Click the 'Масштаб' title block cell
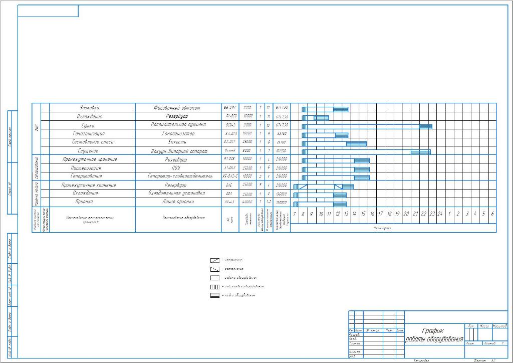The width and height of the screenshot is (513, 363). (x=499, y=326)
